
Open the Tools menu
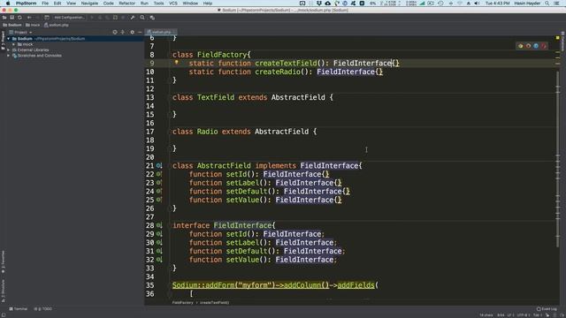(158, 4)
